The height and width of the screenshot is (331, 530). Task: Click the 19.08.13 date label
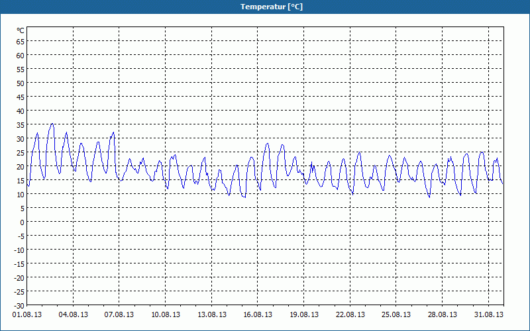pyautogui.click(x=304, y=315)
